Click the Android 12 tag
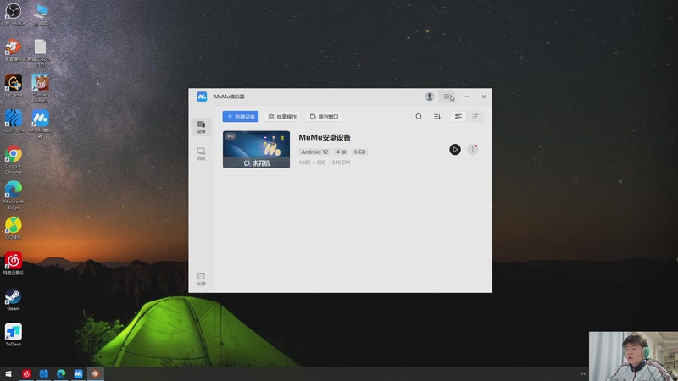 (314, 152)
